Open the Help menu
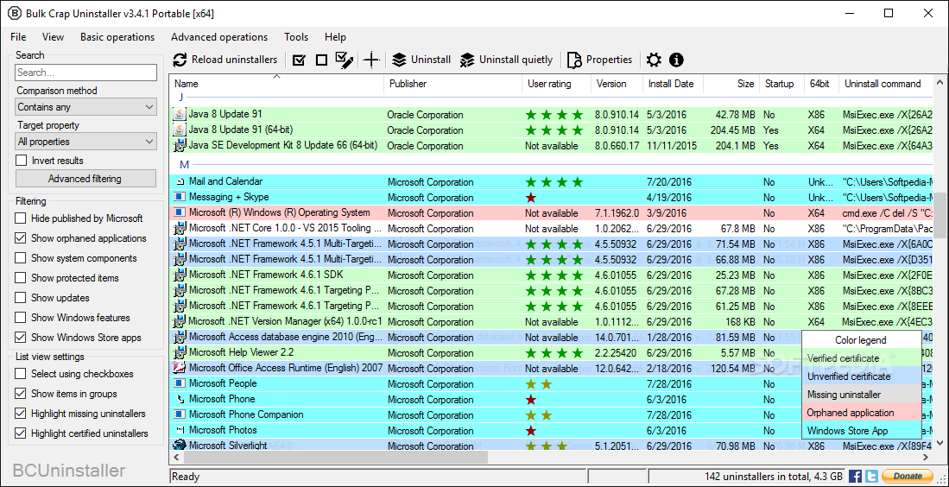 [x=335, y=37]
